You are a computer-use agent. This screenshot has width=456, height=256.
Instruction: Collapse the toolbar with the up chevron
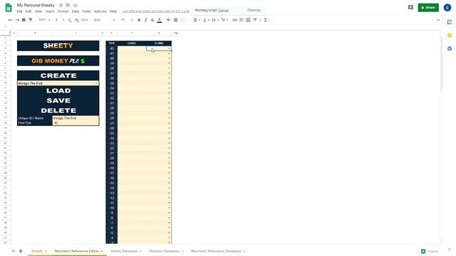438,20
